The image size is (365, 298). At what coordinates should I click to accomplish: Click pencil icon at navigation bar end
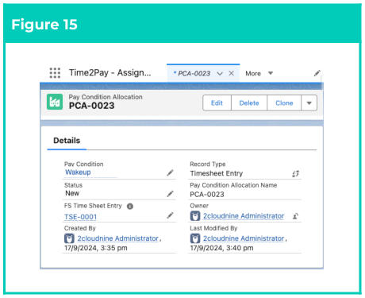317,73
